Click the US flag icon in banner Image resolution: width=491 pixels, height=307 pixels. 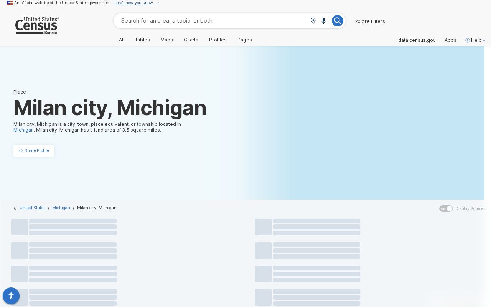coord(10,3)
